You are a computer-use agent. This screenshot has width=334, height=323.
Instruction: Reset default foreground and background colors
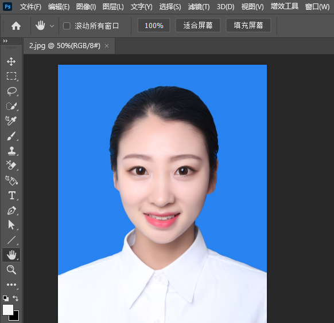[x=6, y=298]
